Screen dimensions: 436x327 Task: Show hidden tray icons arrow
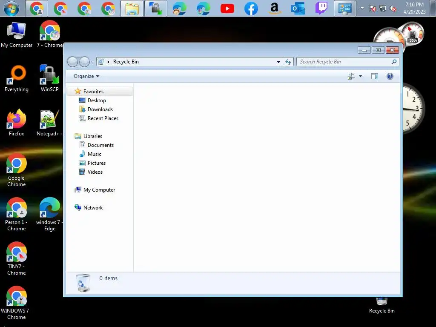pos(362,9)
